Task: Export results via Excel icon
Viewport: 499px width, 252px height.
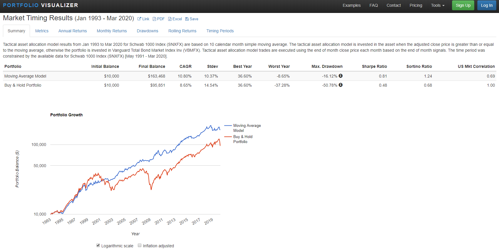Action: (170, 19)
